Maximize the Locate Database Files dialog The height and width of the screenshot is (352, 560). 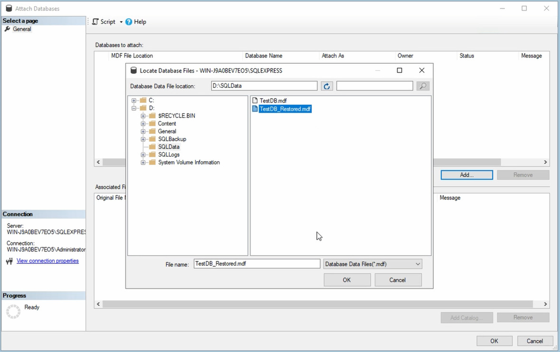(399, 70)
